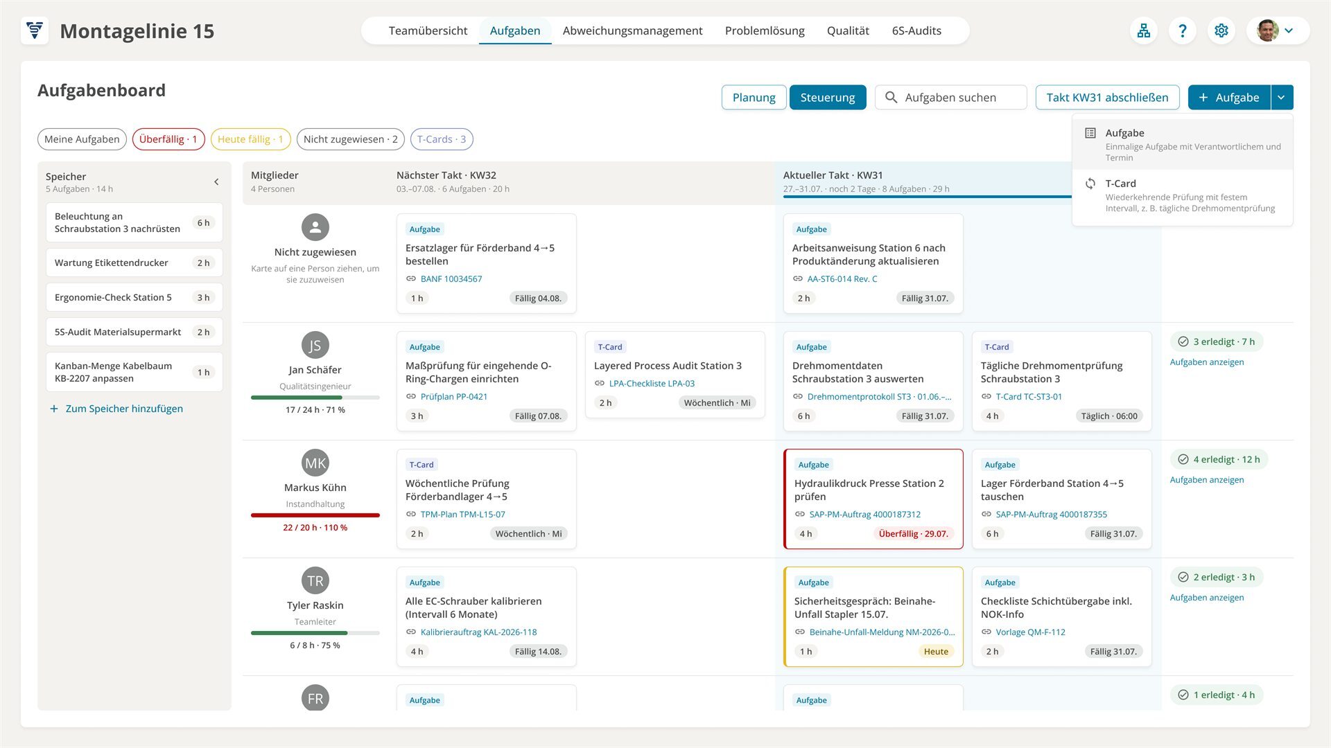Toggle the 'Meine Aufgaben' filter chip
This screenshot has width=1331, height=748.
pos(82,139)
